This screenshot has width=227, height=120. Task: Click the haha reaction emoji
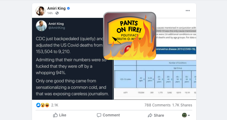pos(47,105)
